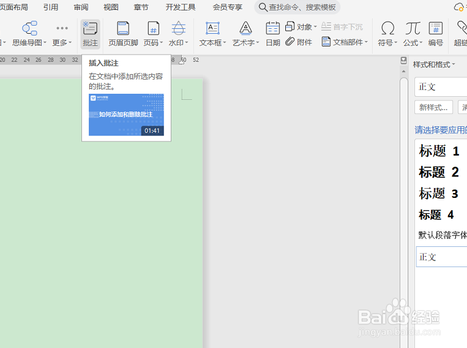
Task: Click the 超链接 hyperlink icon
Action: click(x=462, y=28)
